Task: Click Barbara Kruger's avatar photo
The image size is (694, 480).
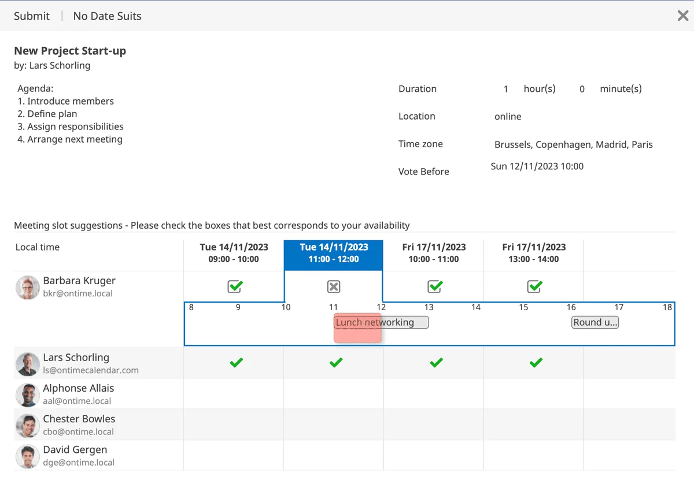Action: (27, 287)
